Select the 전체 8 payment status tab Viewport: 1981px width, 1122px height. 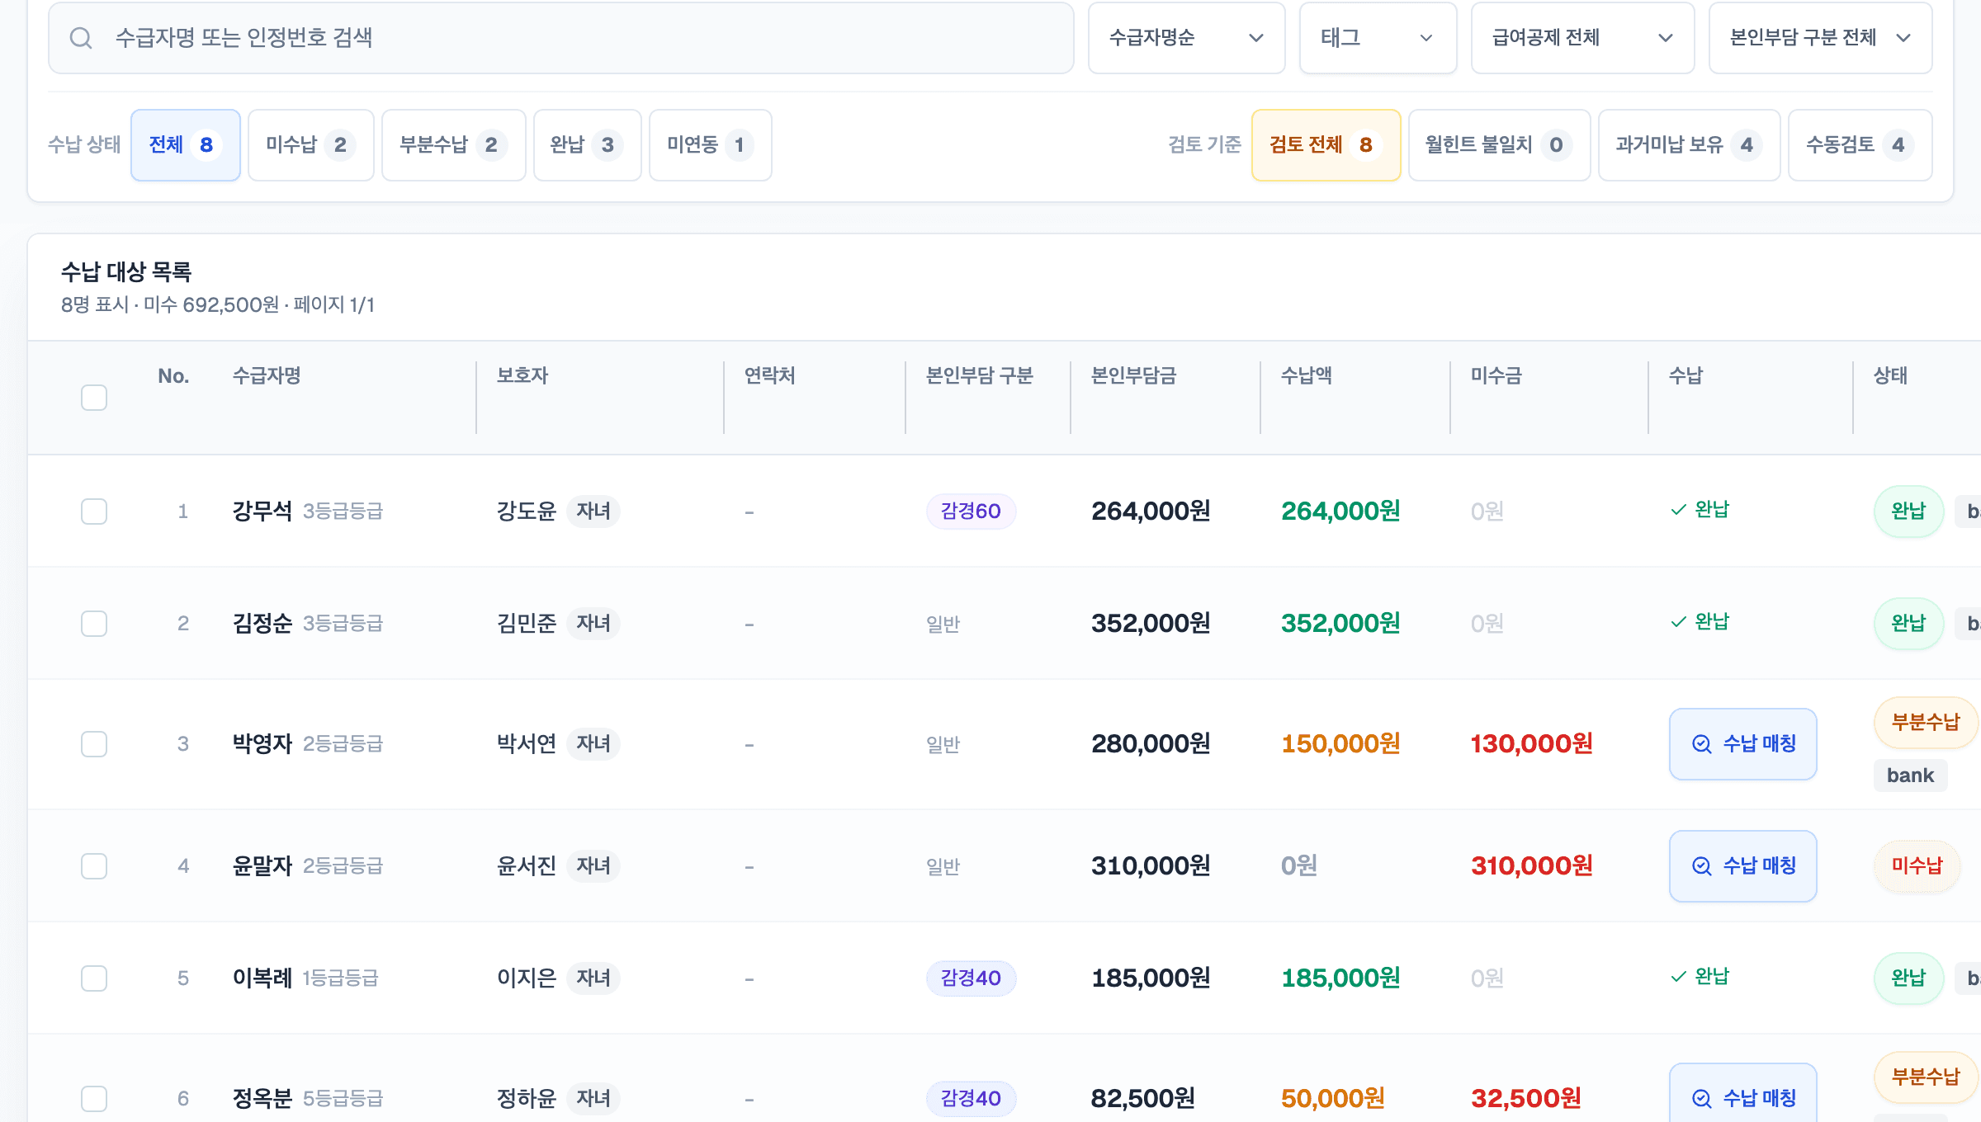[x=186, y=145]
